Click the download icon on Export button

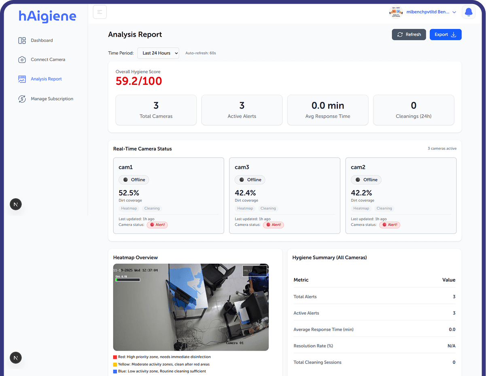[454, 34]
